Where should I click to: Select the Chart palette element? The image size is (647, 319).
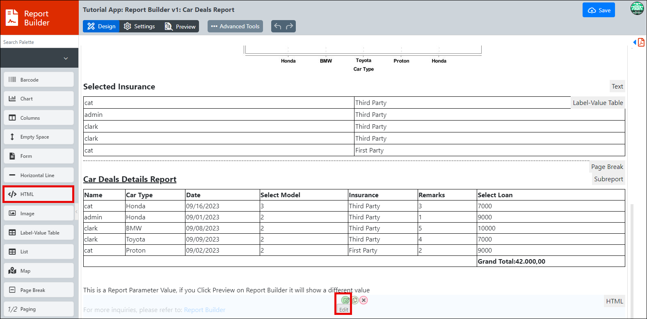point(39,99)
